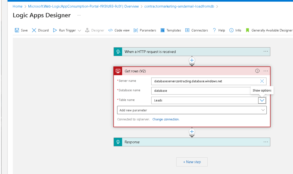Click the Info circle icon in toolbar
The width and height of the screenshot is (293, 174).
[231, 30]
